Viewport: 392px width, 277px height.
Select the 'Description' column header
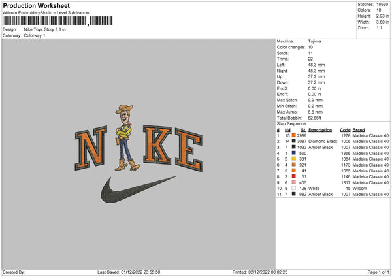click(x=320, y=130)
